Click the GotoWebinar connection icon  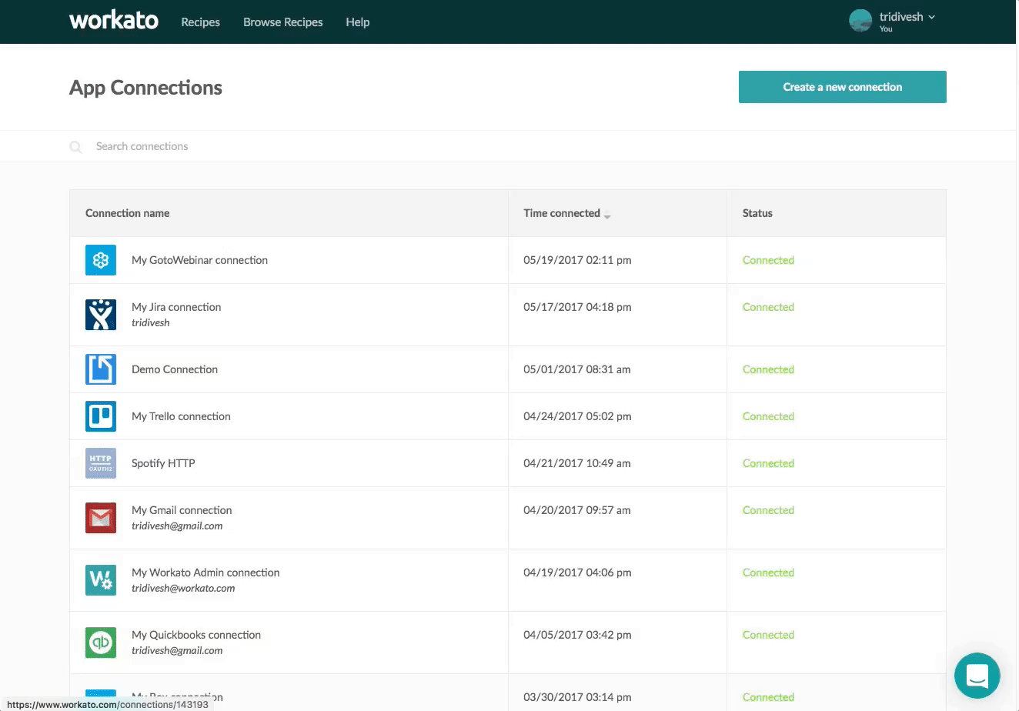coord(101,260)
